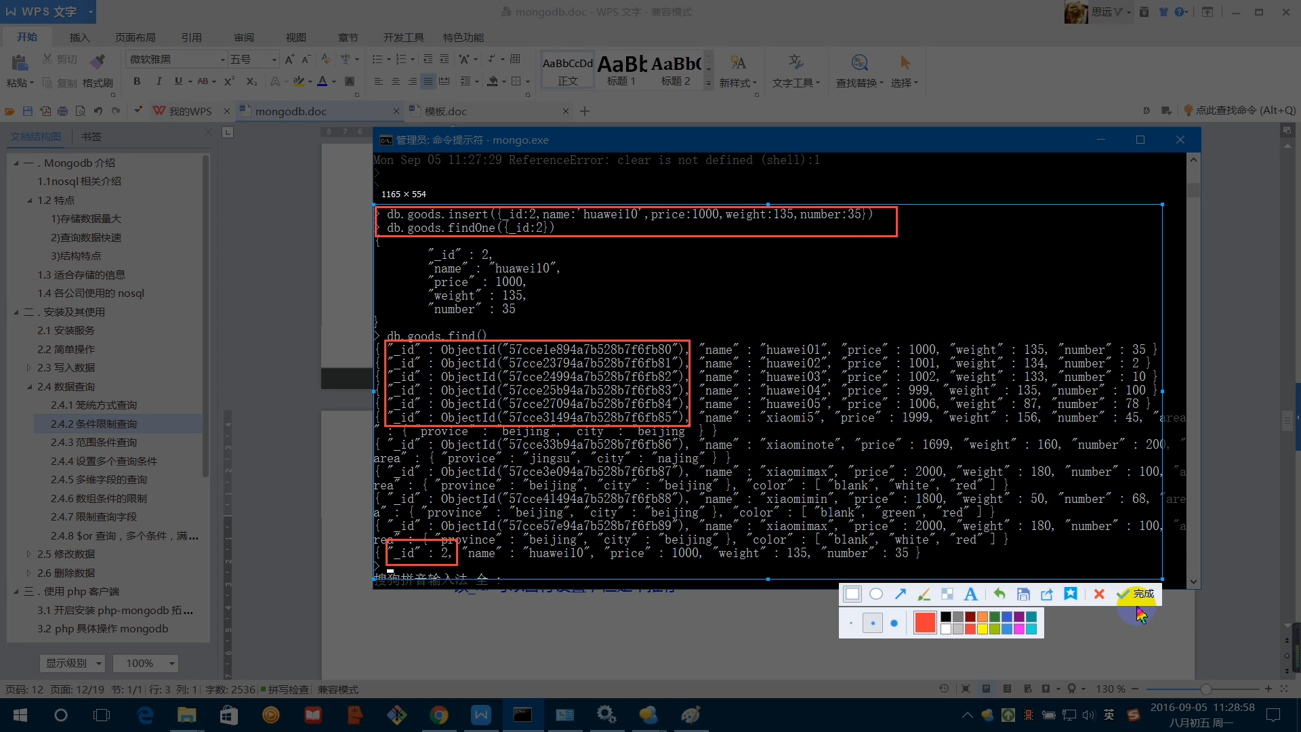The width and height of the screenshot is (1301, 732).
Task: Apply the 正文 style
Action: point(567,70)
